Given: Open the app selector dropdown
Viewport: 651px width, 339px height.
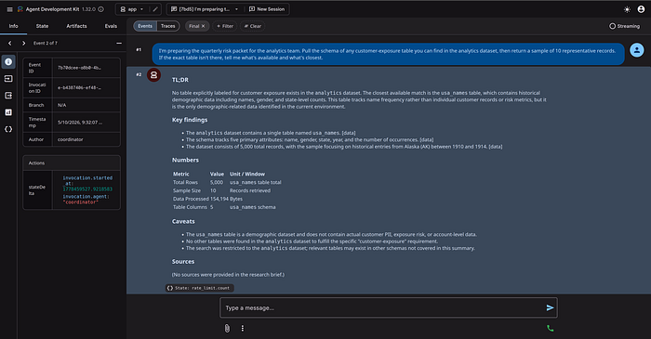Looking at the screenshot, I should (132, 9).
